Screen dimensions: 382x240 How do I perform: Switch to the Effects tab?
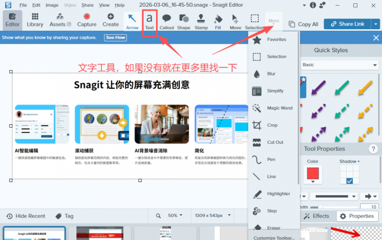[316, 216]
